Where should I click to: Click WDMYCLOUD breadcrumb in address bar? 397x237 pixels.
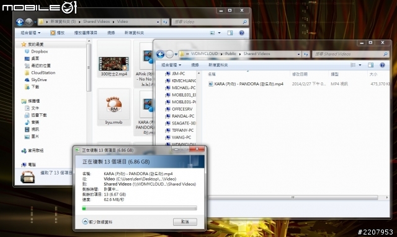click(x=204, y=54)
